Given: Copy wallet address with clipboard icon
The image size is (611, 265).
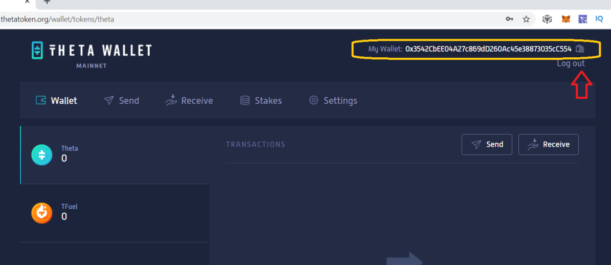Looking at the screenshot, I should 580,49.
